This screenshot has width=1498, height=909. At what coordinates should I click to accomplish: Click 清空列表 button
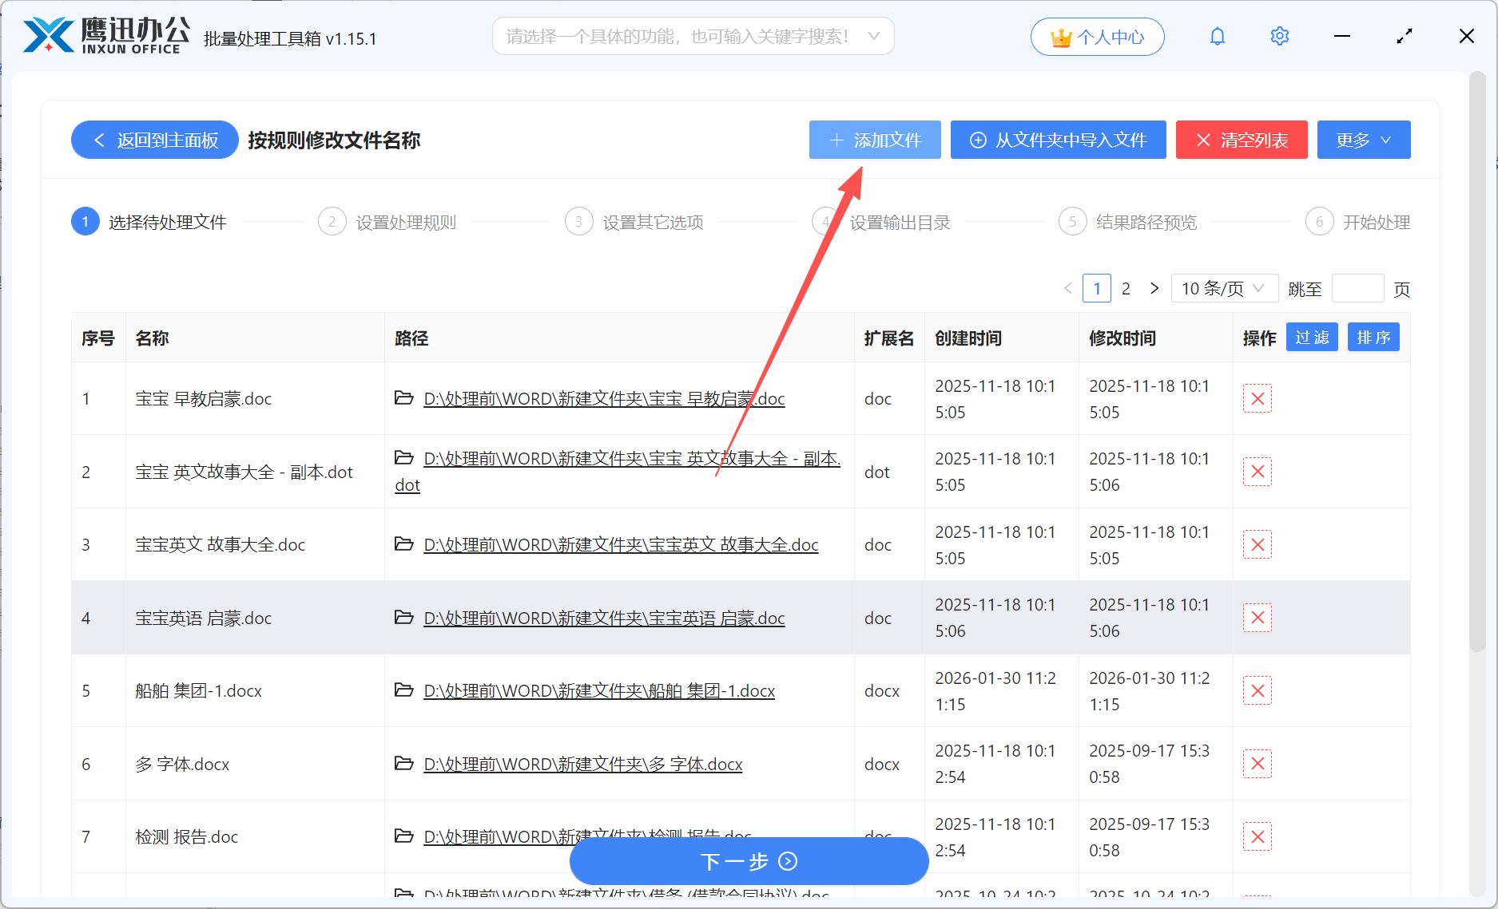point(1242,140)
